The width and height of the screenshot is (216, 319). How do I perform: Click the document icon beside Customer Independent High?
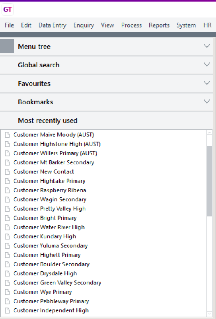pyautogui.click(x=7, y=311)
